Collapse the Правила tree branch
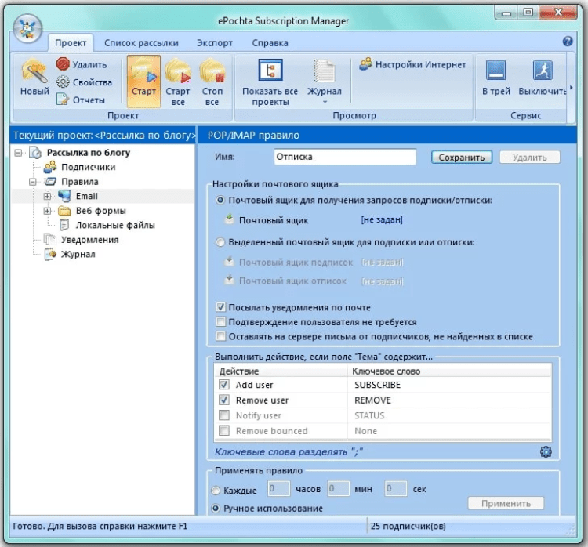The height and width of the screenshot is (547, 588). click(x=33, y=182)
